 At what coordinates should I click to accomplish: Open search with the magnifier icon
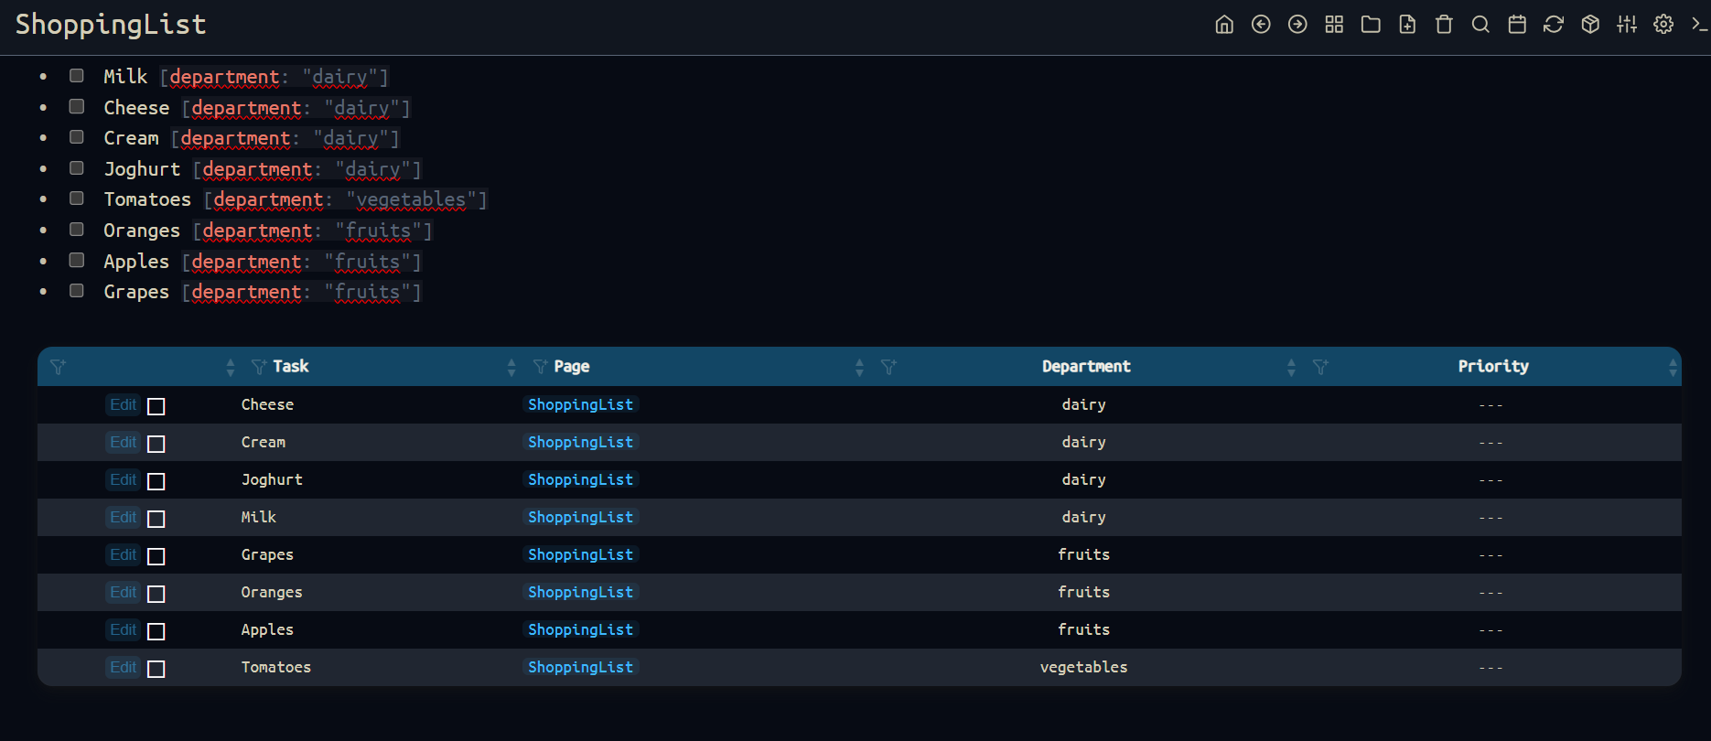coord(1480,25)
